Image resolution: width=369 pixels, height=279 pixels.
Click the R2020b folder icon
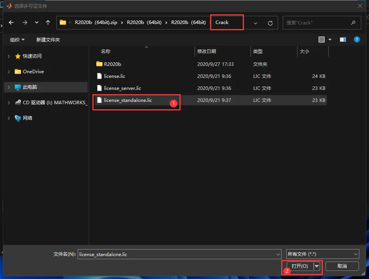[99, 64]
